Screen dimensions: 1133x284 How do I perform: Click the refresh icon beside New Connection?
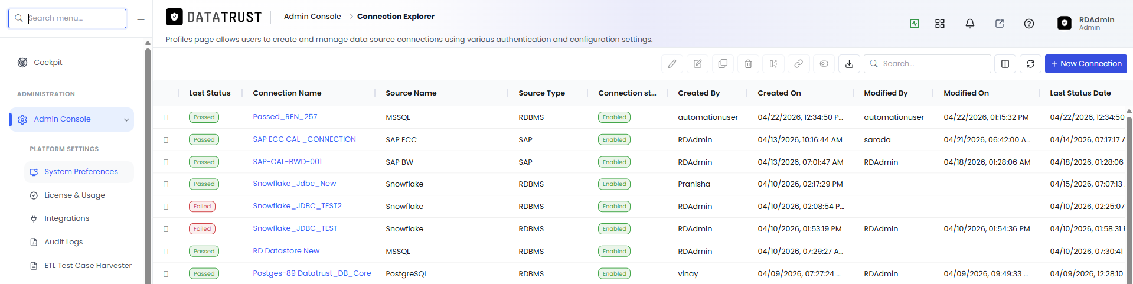pos(1030,64)
